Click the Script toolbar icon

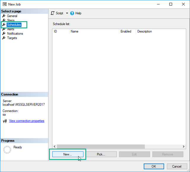53,13
